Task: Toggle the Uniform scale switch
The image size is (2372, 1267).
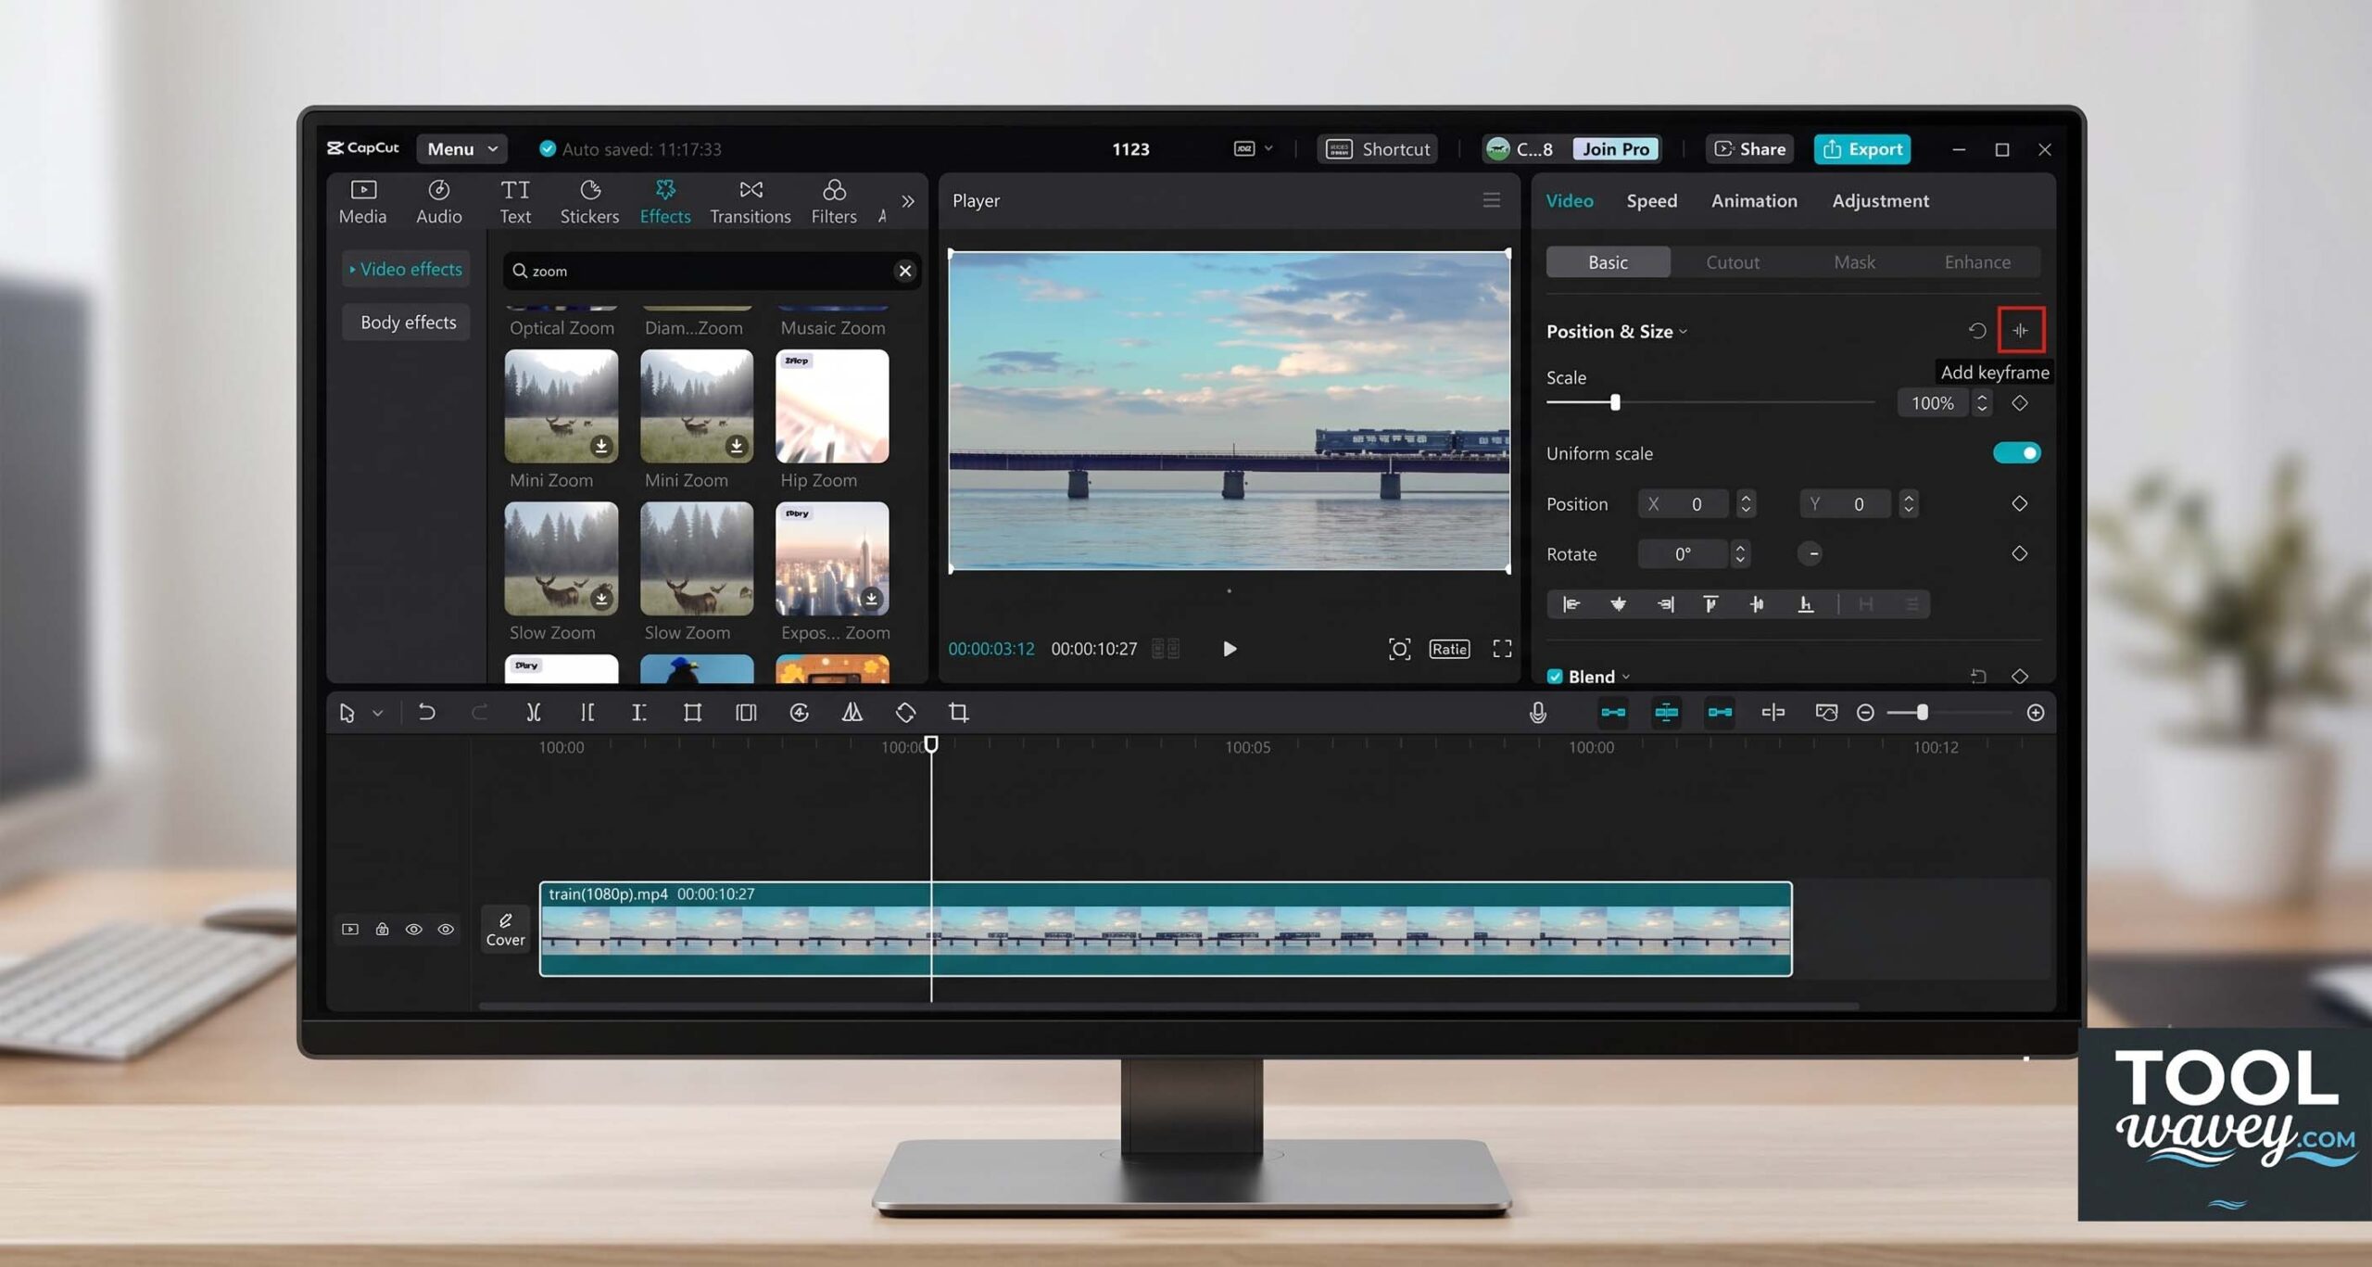Action: pos(2016,453)
